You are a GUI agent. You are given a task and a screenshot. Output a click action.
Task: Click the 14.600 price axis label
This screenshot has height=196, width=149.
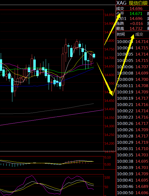pyautogui.click(x=109, y=75)
